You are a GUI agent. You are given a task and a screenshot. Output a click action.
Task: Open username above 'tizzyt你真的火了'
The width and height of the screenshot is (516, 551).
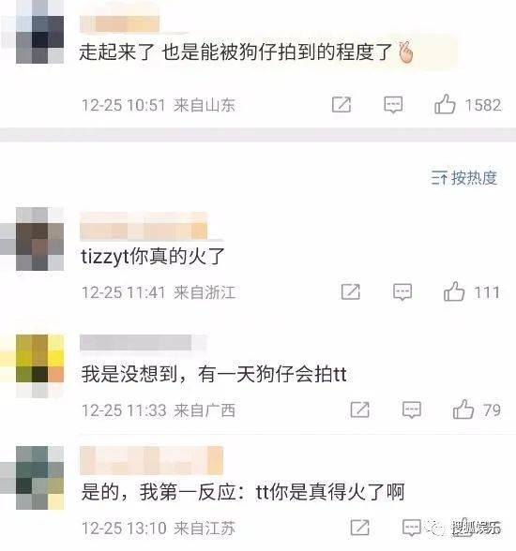pos(144,227)
